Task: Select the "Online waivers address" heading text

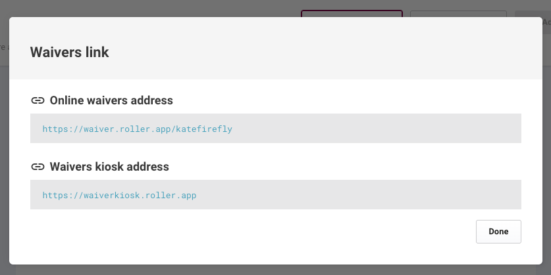Action: click(x=111, y=100)
